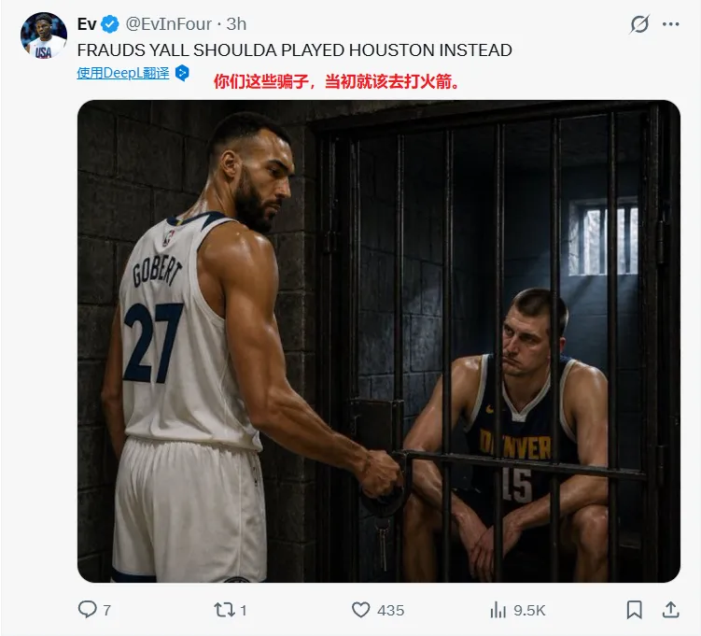The height and width of the screenshot is (636, 701).
Task: Open the display name "Ev"
Action: pos(87,24)
